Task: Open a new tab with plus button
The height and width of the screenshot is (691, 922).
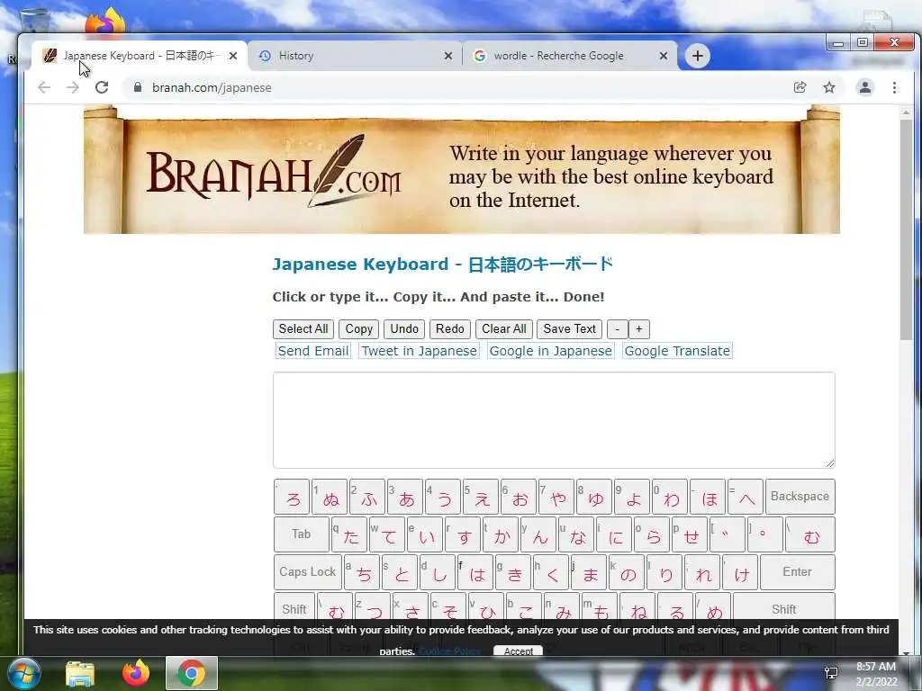Action: point(698,56)
